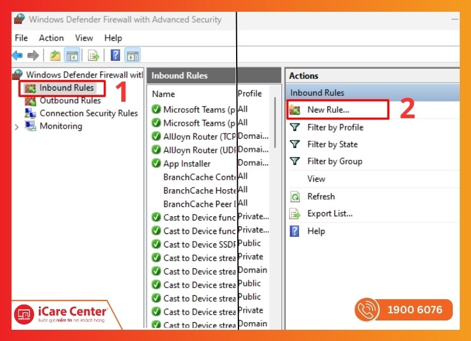Click Filter by State action
This screenshot has width=471, height=341.
[333, 145]
